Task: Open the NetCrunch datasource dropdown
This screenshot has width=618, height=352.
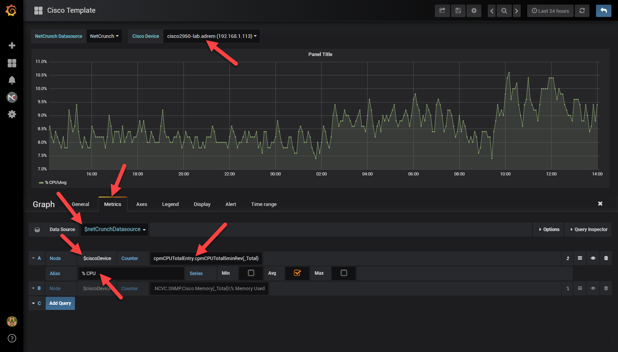Action: click(104, 36)
